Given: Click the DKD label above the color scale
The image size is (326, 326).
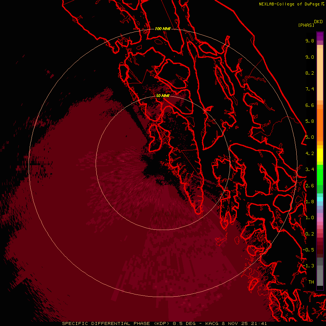Looking at the screenshot, I should [x=318, y=22].
